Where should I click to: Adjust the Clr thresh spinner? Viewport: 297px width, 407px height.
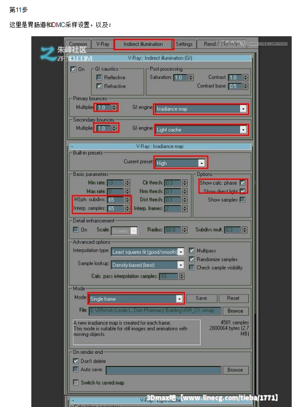click(184, 183)
